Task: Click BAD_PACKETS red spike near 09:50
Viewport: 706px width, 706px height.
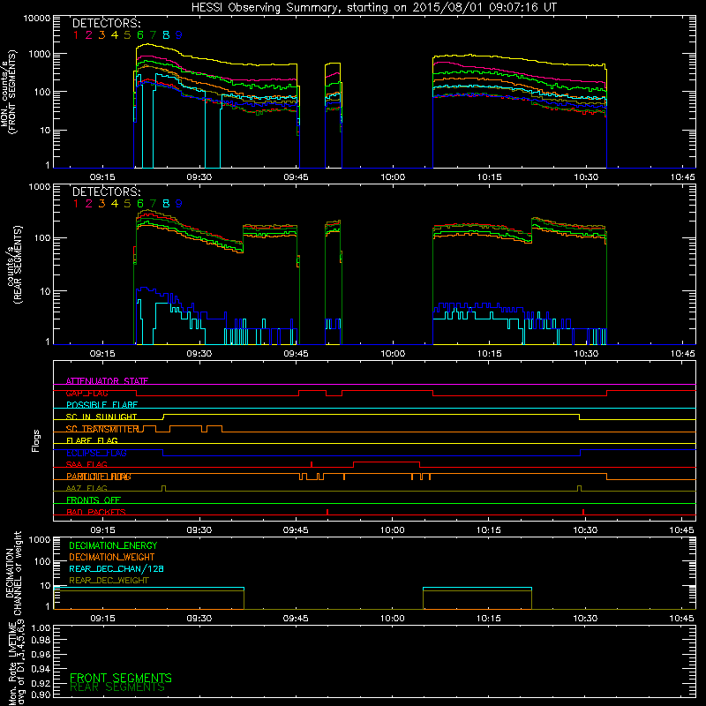Action: 327,512
